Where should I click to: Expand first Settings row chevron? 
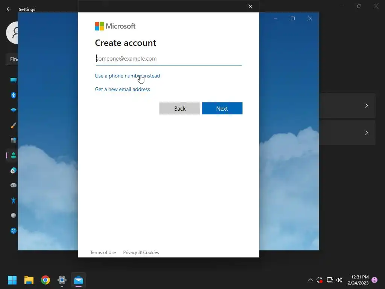point(366,106)
